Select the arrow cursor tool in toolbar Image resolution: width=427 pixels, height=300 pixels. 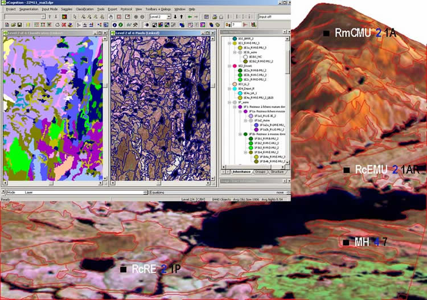[75, 17]
